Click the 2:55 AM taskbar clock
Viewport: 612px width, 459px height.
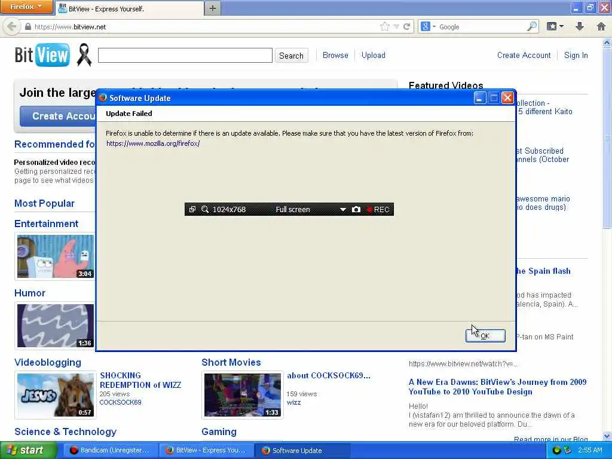pyautogui.click(x=590, y=451)
